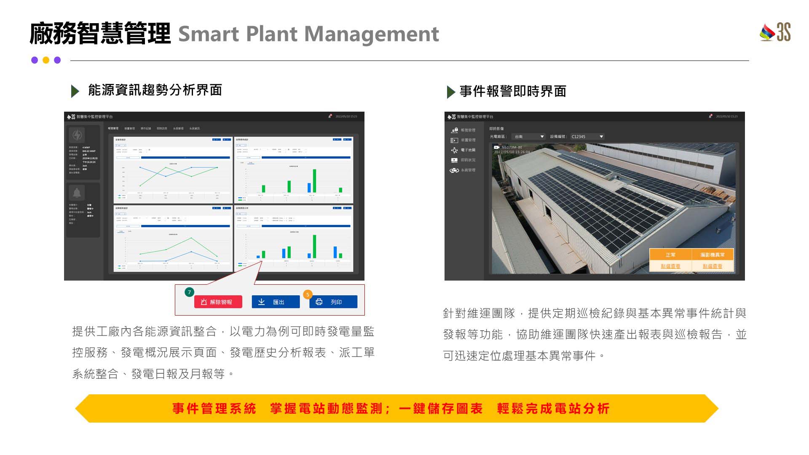Open the 光電廠區 plant region dropdown showing 台南
The image size is (809, 455).
(x=528, y=136)
